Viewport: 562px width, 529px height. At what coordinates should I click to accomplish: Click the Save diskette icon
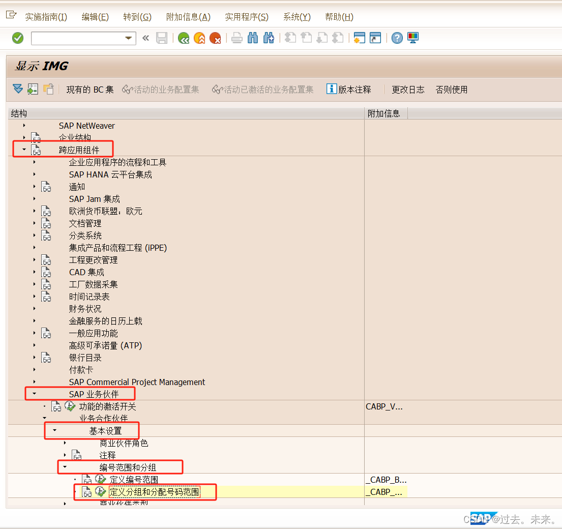click(x=162, y=38)
